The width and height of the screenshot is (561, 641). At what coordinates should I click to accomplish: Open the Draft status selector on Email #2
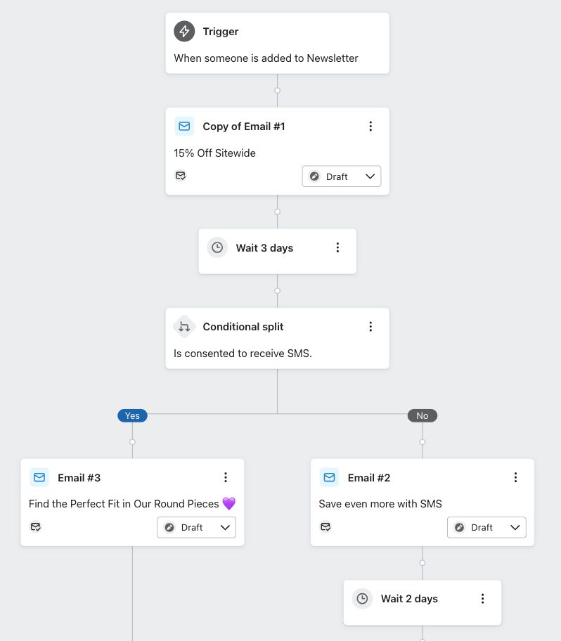pyautogui.click(x=486, y=526)
